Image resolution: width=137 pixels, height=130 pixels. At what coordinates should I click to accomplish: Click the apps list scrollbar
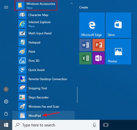click(x=77, y=95)
